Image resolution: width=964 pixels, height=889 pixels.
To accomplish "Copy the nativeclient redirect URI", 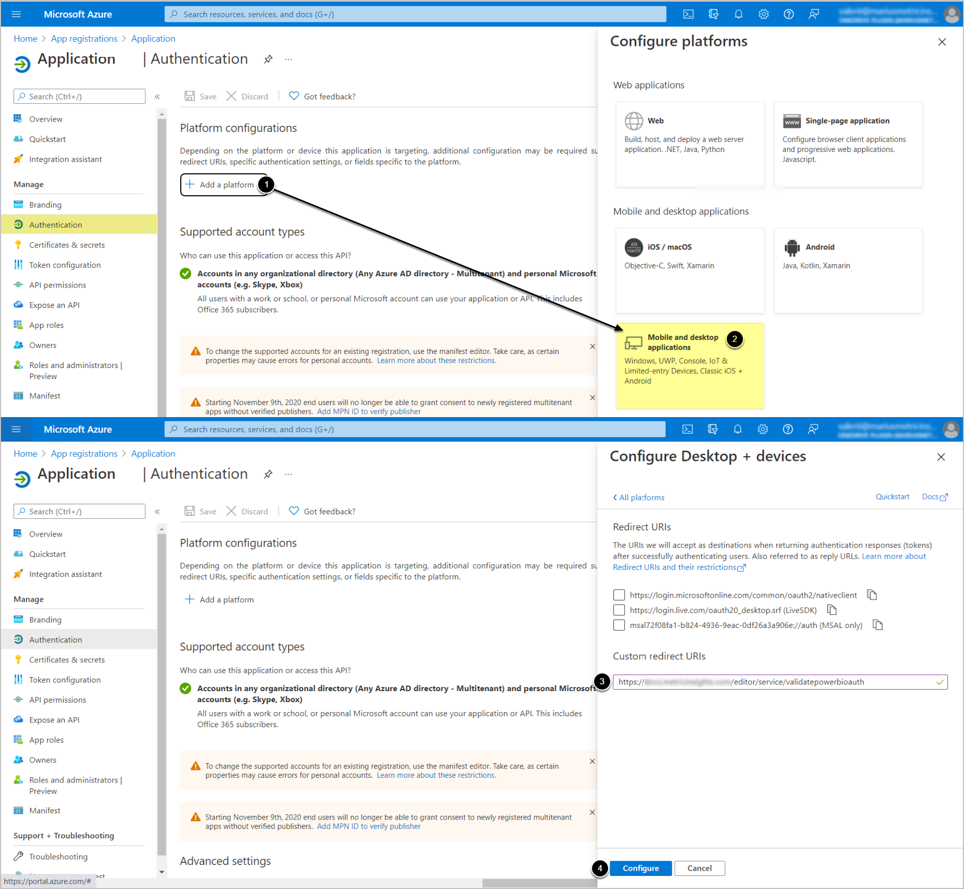I will click(872, 595).
